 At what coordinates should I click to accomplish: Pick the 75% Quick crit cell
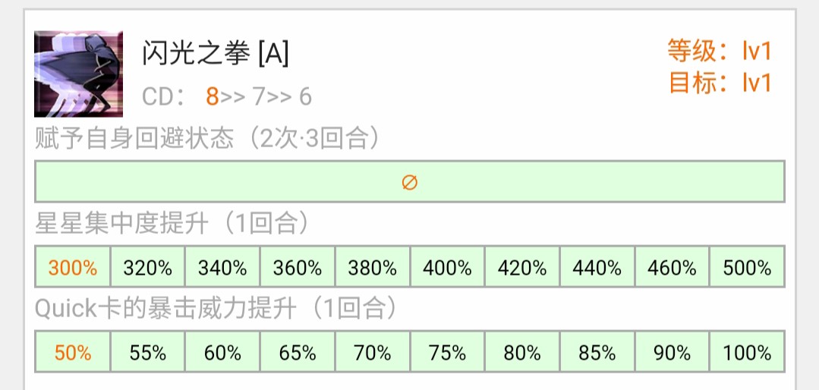tap(447, 353)
